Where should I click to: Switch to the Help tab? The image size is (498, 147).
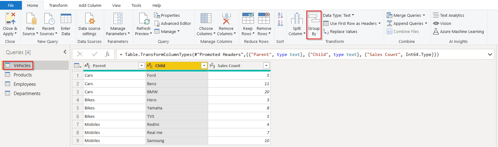pyautogui.click(x=157, y=5)
